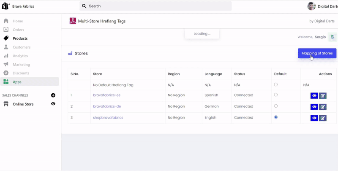Open the Analytics bar chart icon
Viewport: 338px width, 171px height.
click(x=6, y=56)
